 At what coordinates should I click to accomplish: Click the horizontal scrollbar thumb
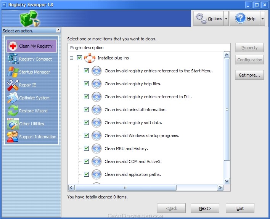126,188
